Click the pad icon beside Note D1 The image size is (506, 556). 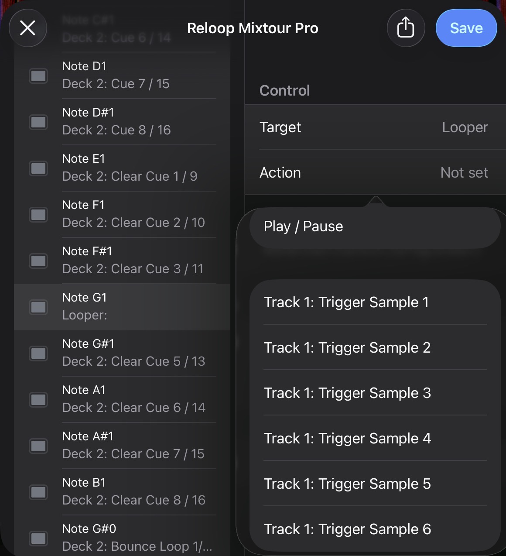pos(38,76)
